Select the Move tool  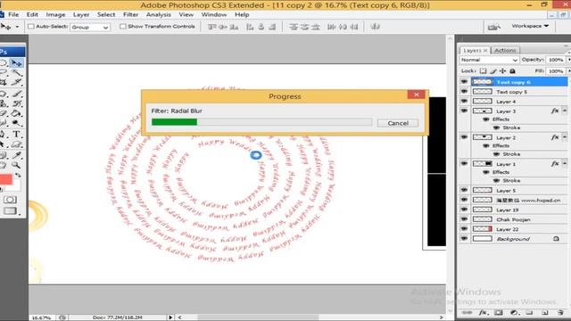click(16, 63)
